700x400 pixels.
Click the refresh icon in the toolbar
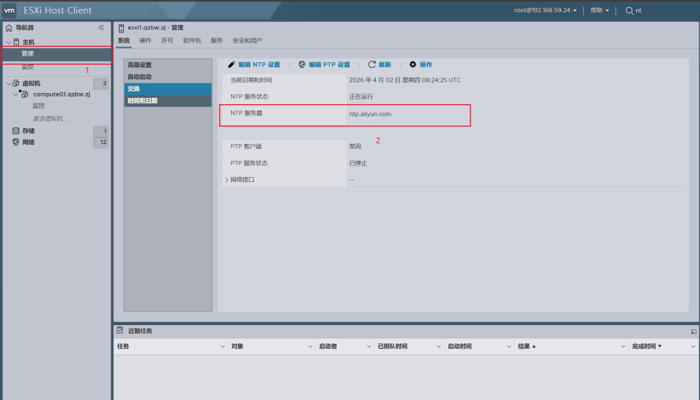coord(372,64)
